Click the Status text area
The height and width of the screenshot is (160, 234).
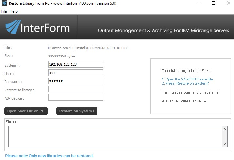pyautogui.click(x=115, y=137)
